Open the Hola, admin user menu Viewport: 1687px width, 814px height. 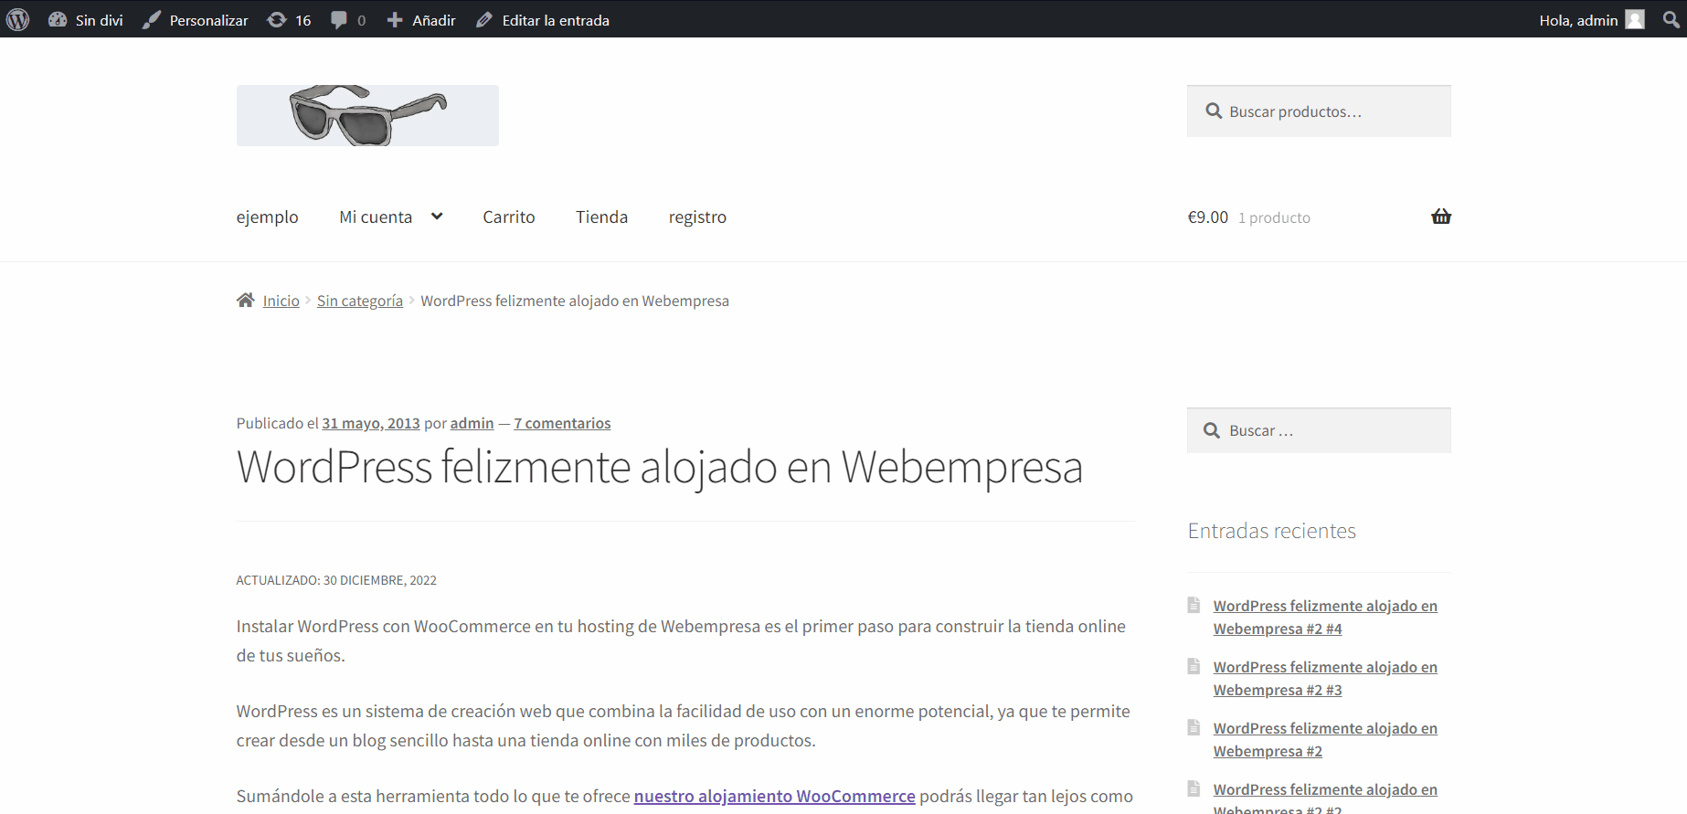(x=1590, y=20)
